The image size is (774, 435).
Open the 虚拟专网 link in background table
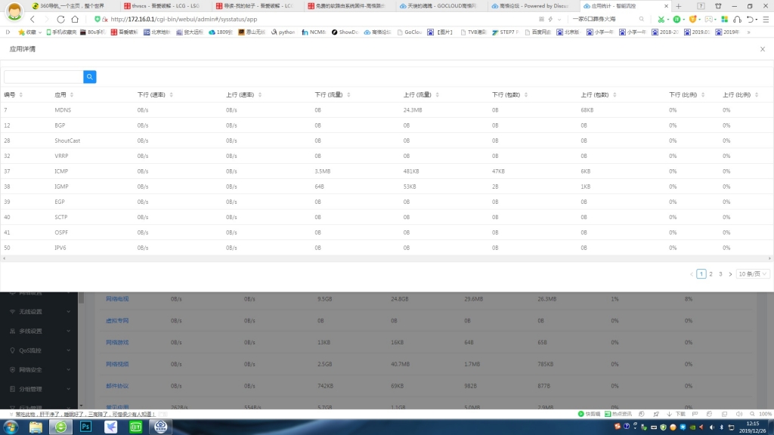coord(117,320)
